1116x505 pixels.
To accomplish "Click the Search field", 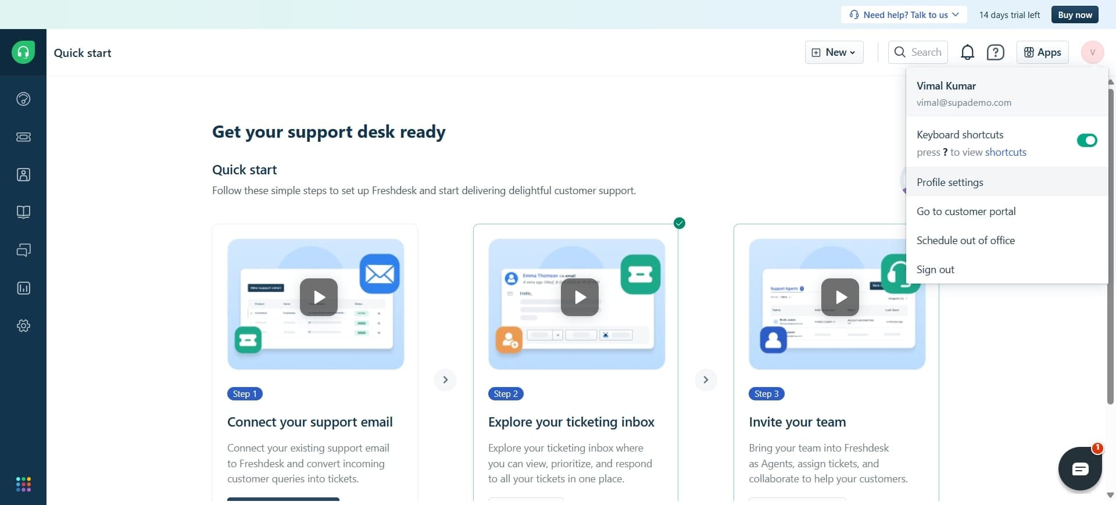I will click(x=918, y=52).
